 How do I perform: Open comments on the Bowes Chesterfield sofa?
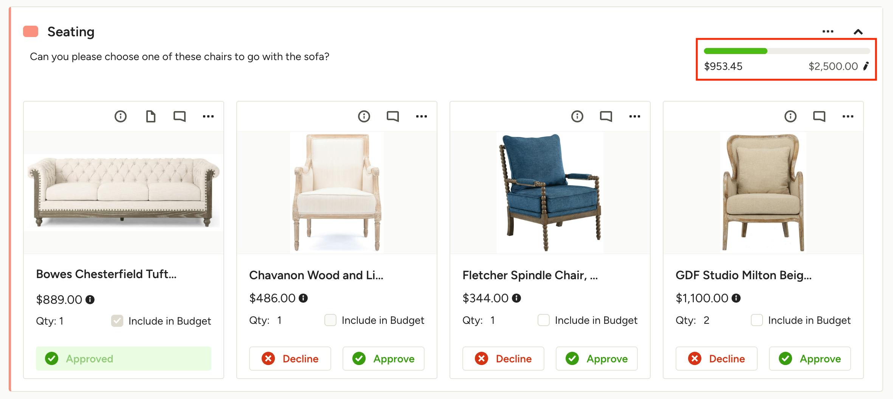180,116
